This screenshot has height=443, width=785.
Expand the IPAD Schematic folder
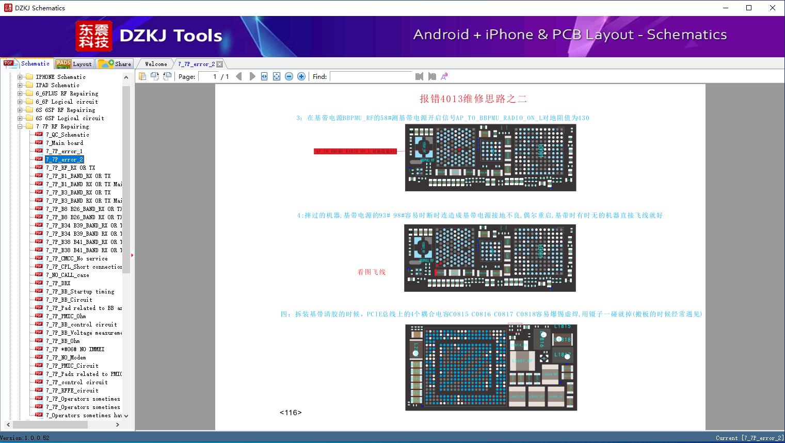pos(20,85)
